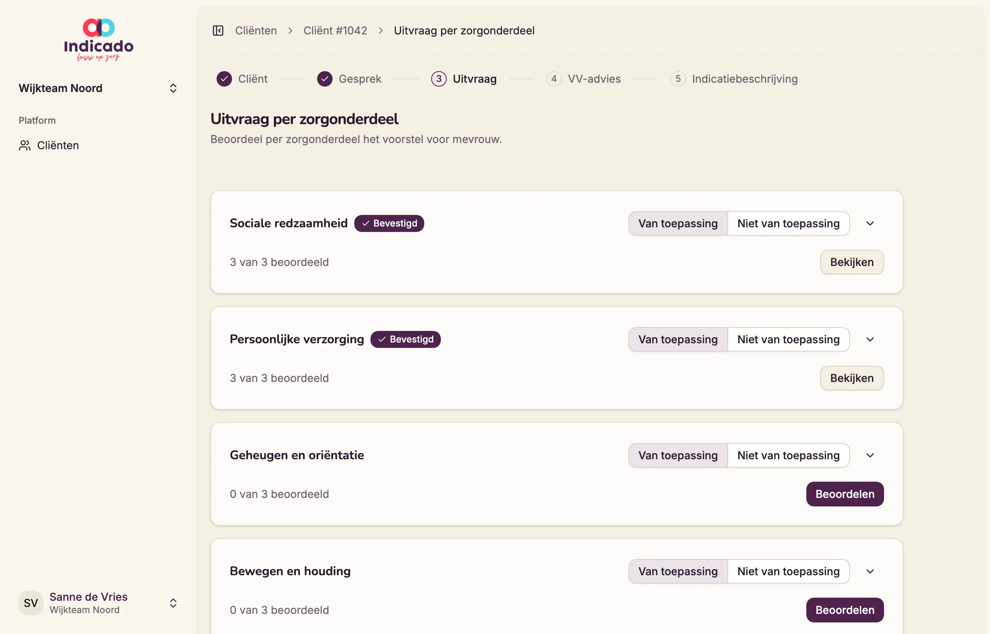This screenshot has width=990, height=634.
Task: Expand the Sociale redzaamheid card chevron
Action: coord(870,223)
